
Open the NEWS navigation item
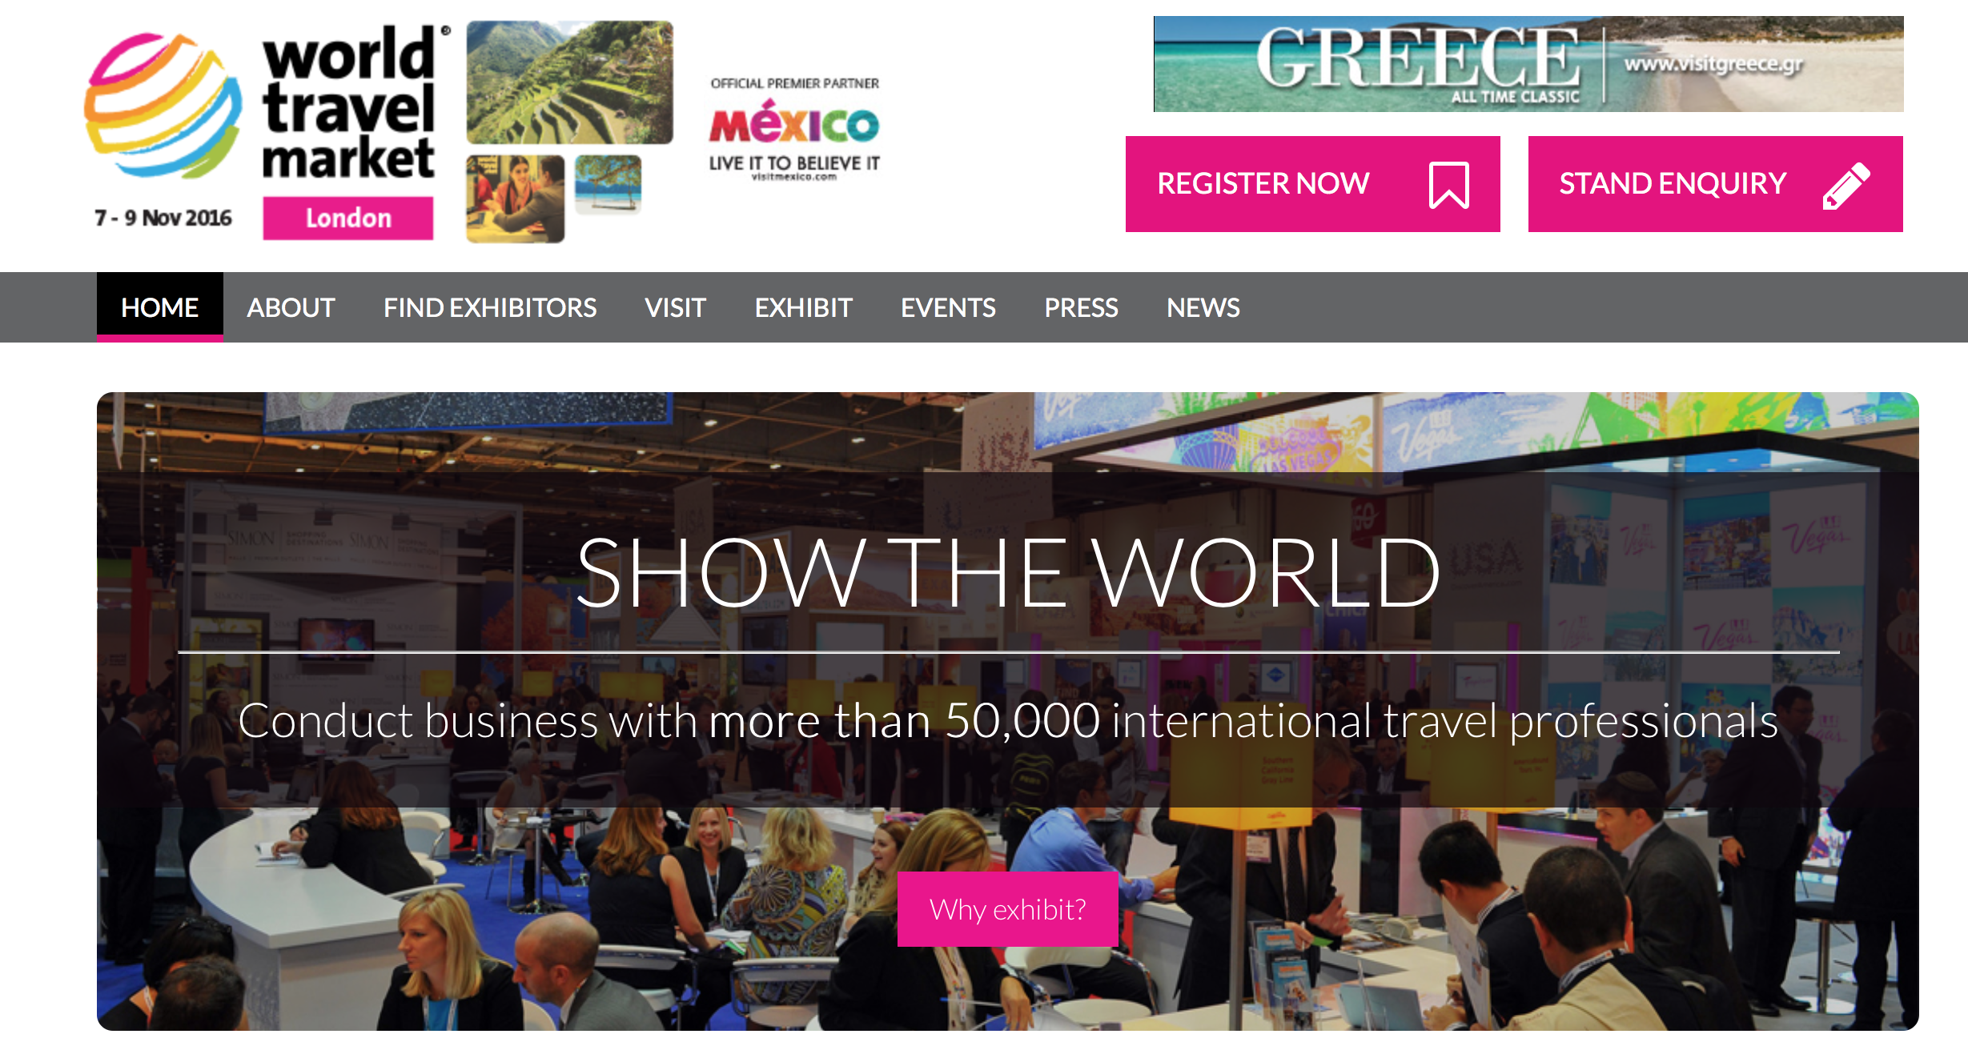coord(1203,307)
